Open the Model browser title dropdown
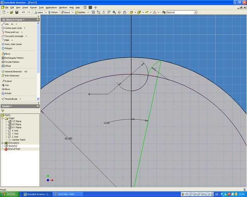Screen dimensions: 247x197 click(x=7, y=106)
